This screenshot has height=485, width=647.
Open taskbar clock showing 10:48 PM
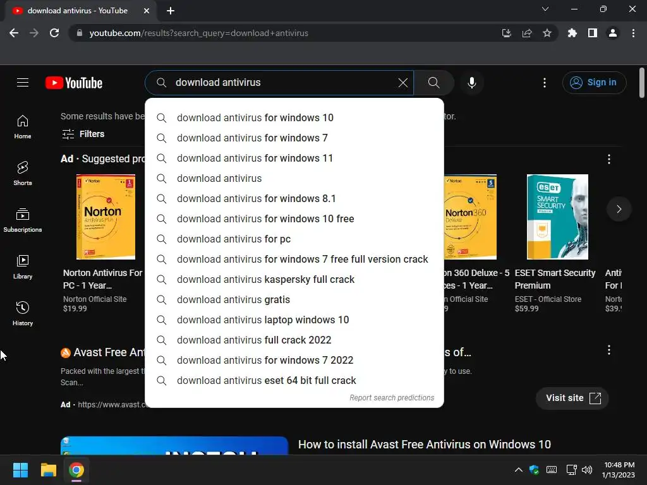(618, 470)
